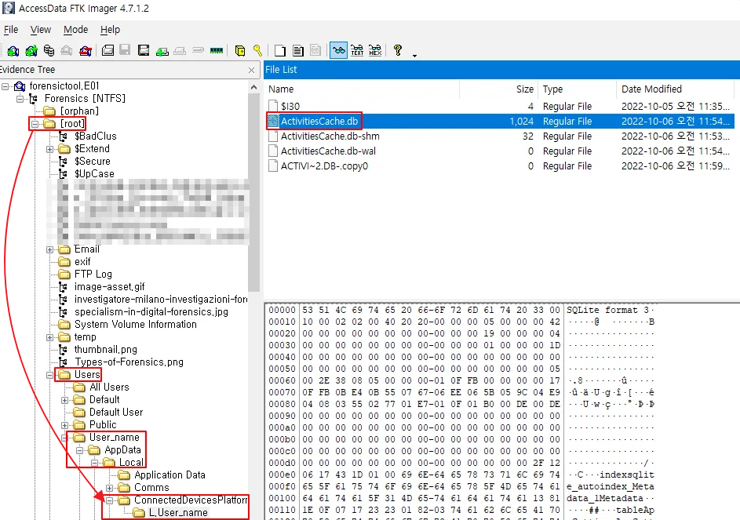Click the Capture Memory chip icon

tap(217, 50)
